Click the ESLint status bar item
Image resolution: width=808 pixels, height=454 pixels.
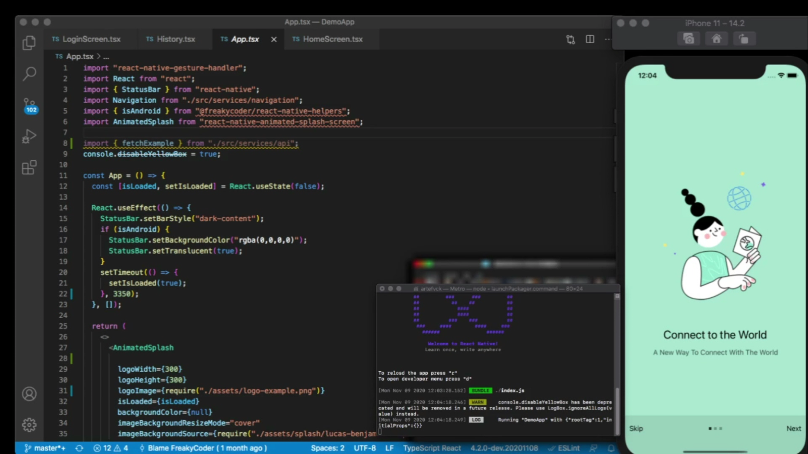(563, 448)
